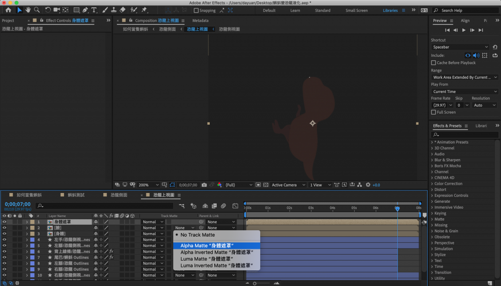Click the current time indicator at 07s
The width and height of the screenshot is (501, 286).
click(397, 208)
